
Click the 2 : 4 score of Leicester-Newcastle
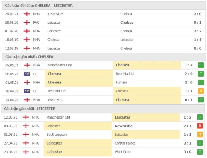click(x=188, y=126)
